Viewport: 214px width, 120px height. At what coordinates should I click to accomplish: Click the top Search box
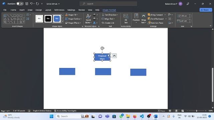point(108,4)
